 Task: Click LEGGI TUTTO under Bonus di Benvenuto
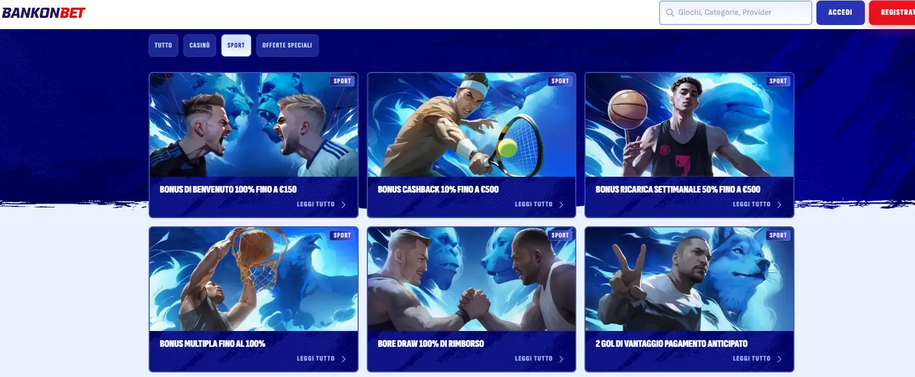pos(316,204)
